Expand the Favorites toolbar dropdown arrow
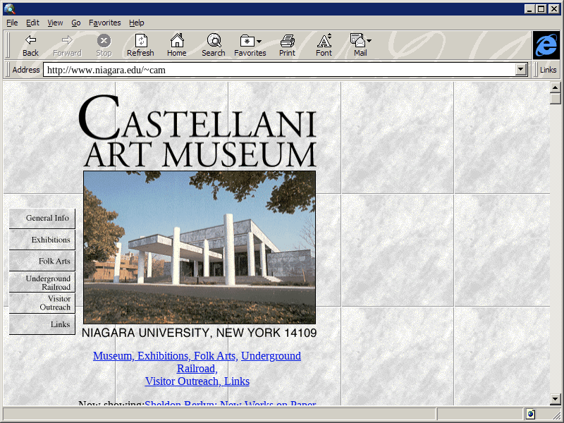Screen dimensions: 564x423 (259, 42)
